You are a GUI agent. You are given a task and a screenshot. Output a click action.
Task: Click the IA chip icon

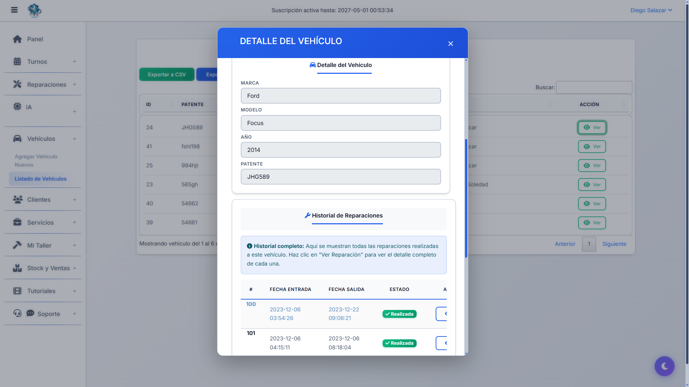pos(17,106)
